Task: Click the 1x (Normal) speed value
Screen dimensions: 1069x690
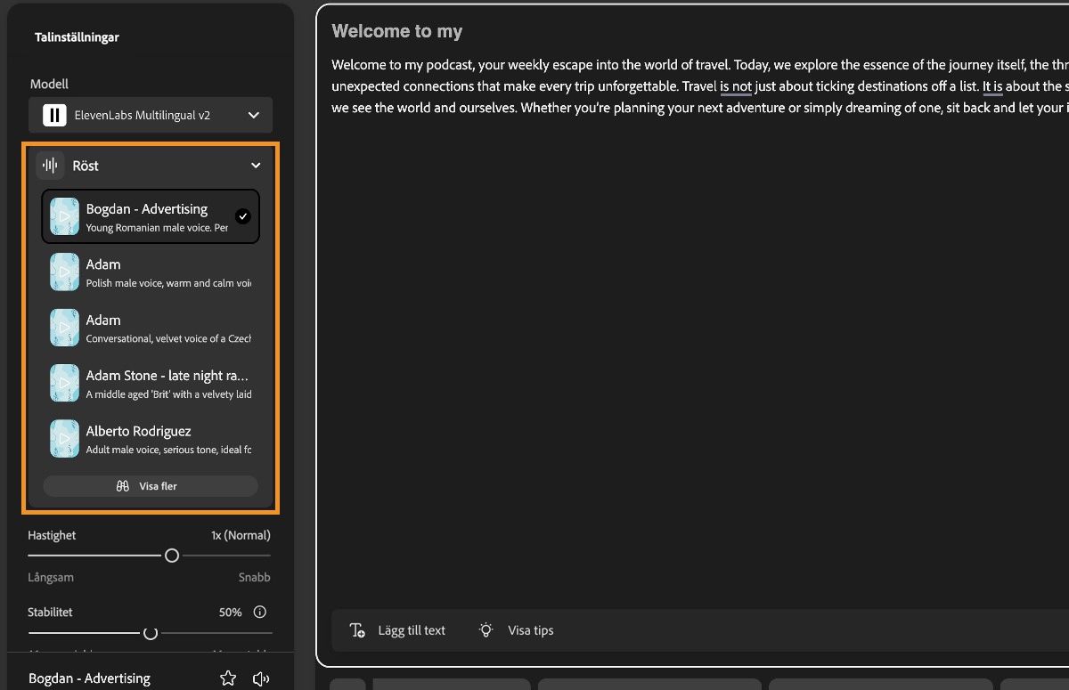Action: (241, 535)
